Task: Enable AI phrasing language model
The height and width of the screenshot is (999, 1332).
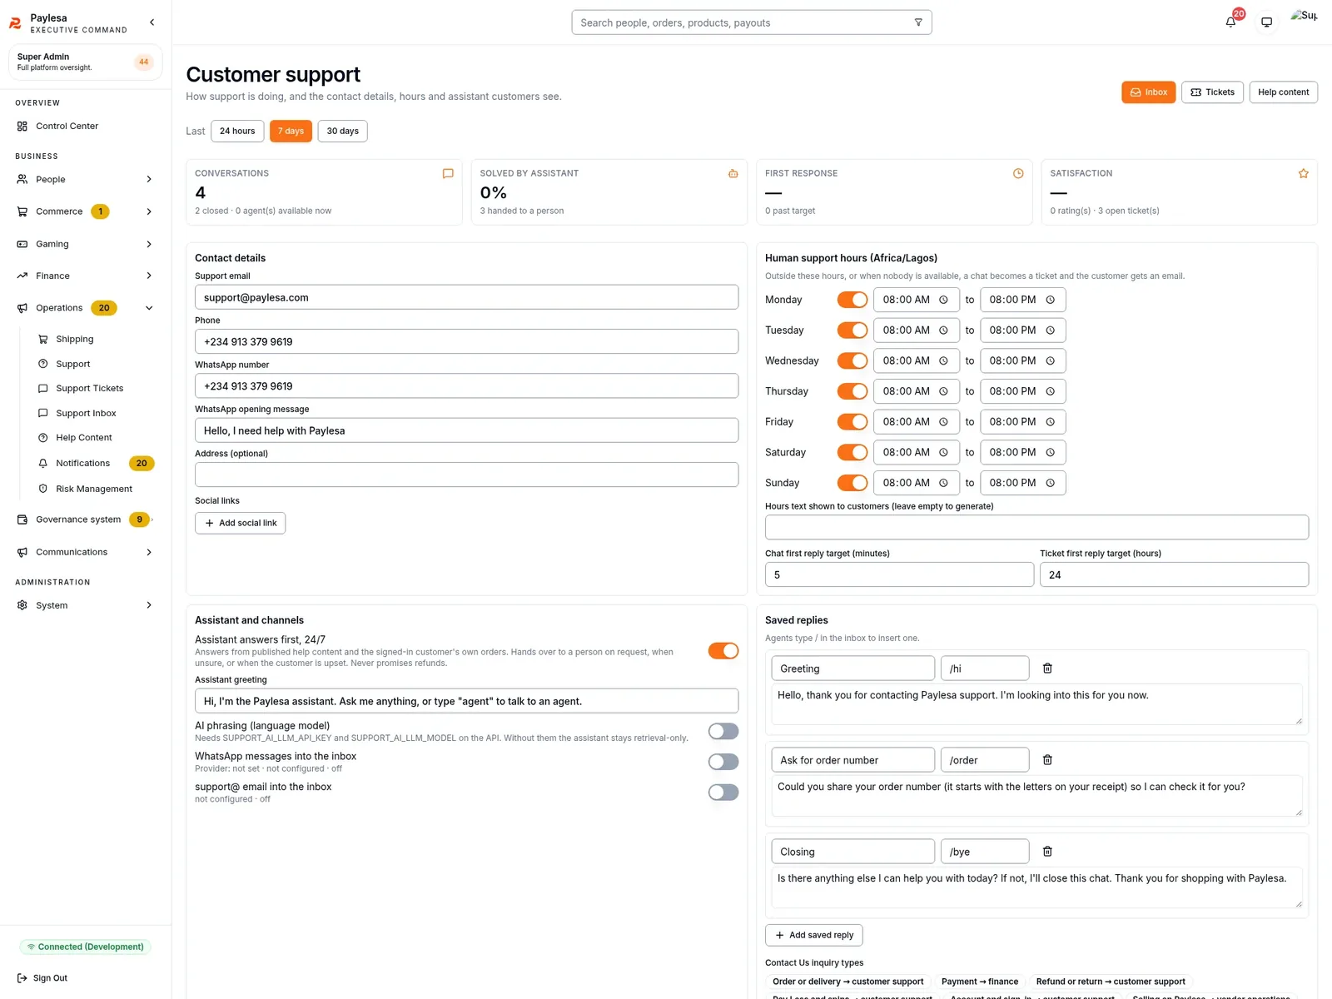Action: (x=723, y=731)
